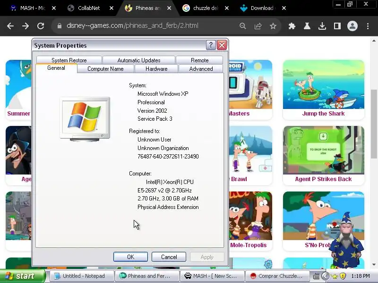This screenshot has height=283, width=378.
Task: Close the CollabNet browser tab
Action: click(x=112, y=8)
